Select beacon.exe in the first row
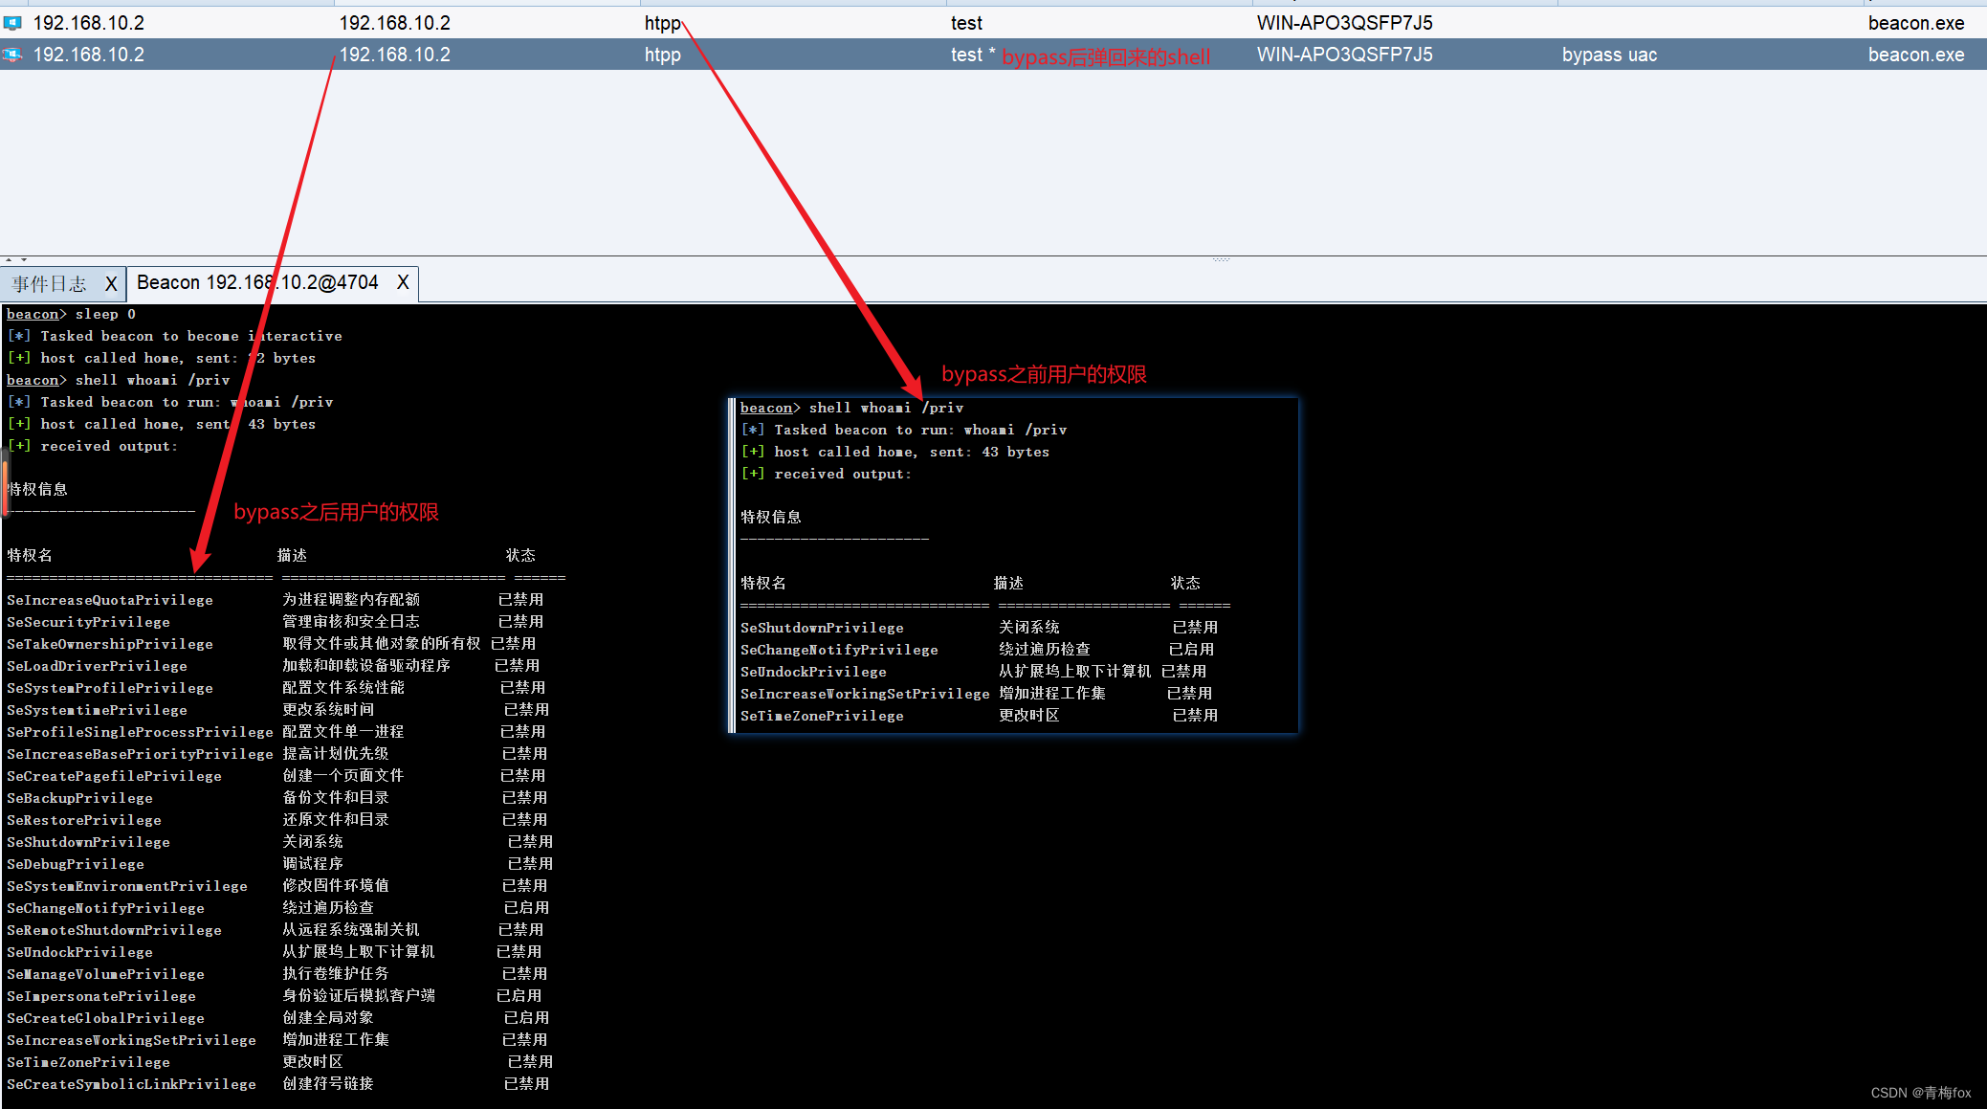Image resolution: width=1987 pixels, height=1109 pixels. pyautogui.click(x=1915, y=23)
